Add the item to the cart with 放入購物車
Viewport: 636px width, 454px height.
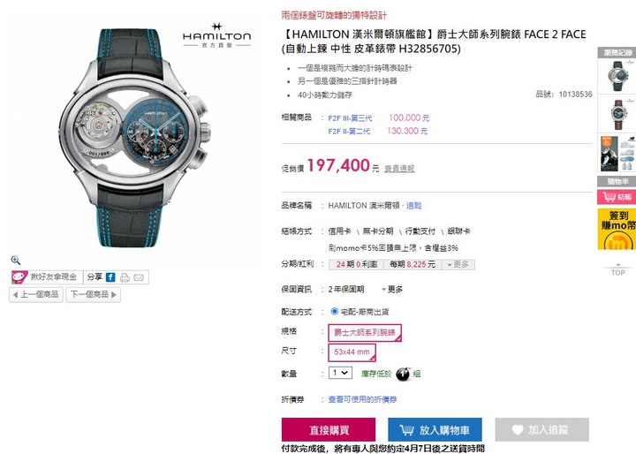pos(435,429)
